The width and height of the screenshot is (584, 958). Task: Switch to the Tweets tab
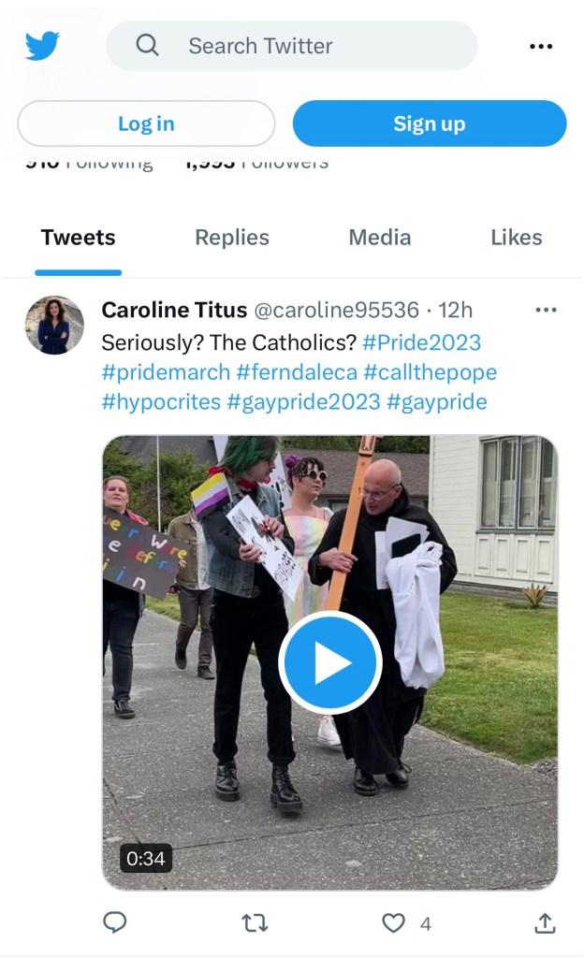pos(79,237)
